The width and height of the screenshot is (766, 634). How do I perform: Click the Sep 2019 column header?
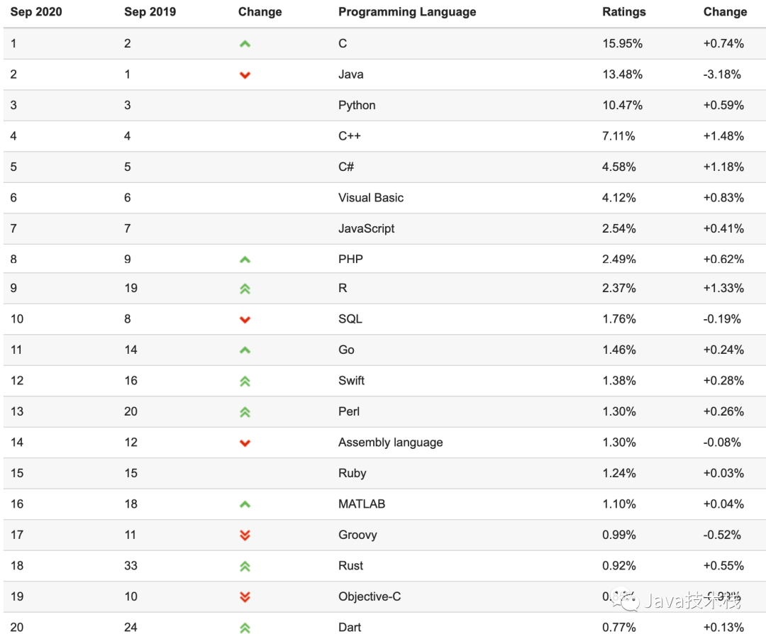pyautogui.click(x=150, y=12)
